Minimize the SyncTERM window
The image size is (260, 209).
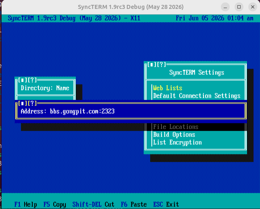(225, 7)
